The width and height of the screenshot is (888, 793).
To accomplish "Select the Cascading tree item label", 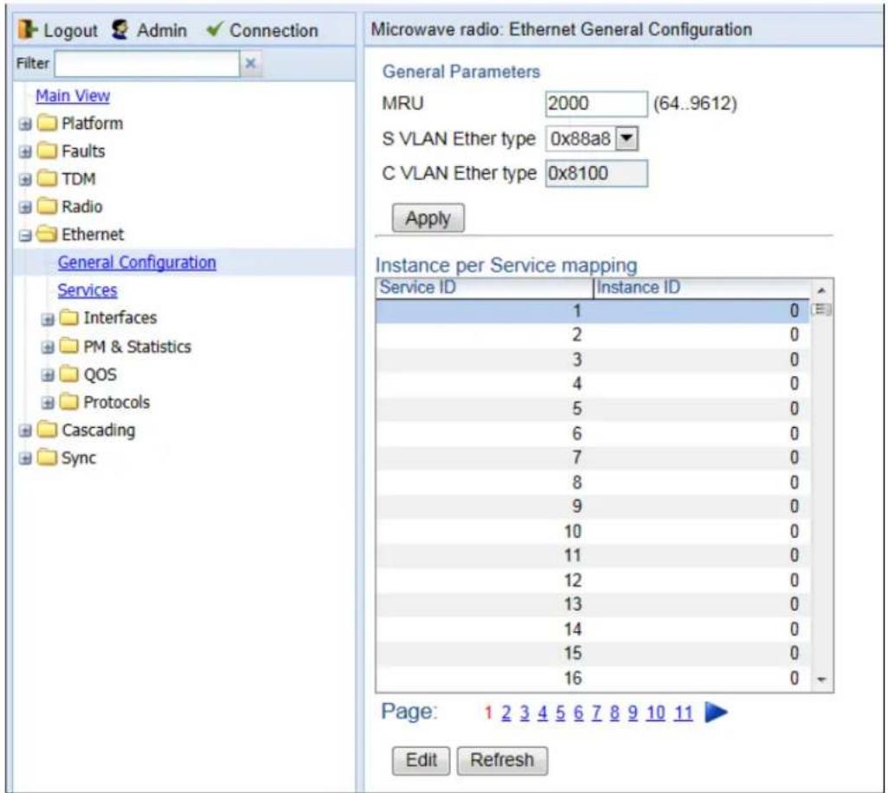I will coord(99,430).
